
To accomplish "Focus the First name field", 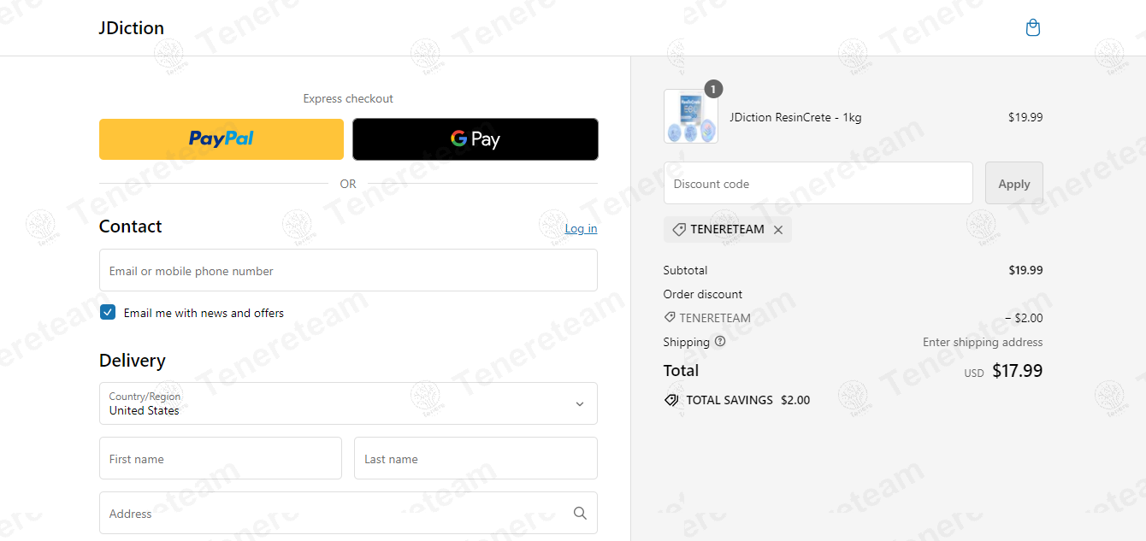I will [x=221, y=458].
